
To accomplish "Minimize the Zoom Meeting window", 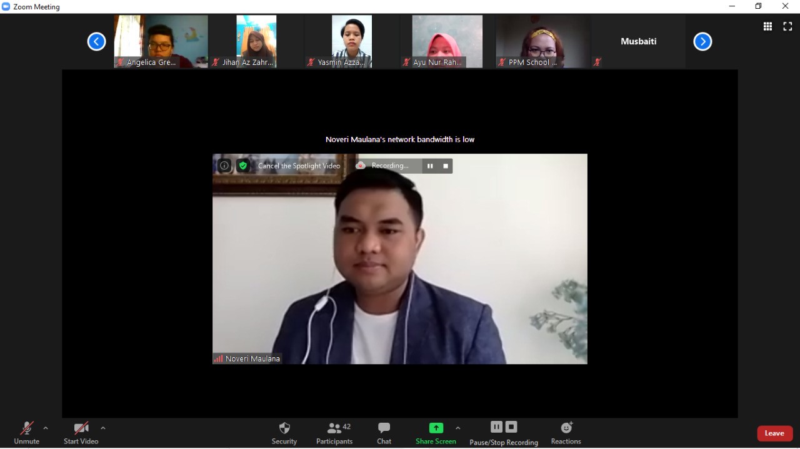I will [x=732, y=6].
